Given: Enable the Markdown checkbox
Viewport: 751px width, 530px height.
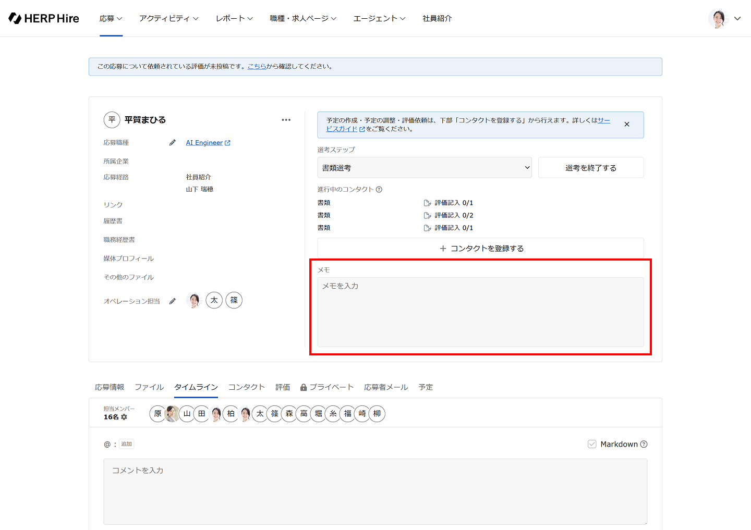Looking at the screenshot, I should [592, 444].
